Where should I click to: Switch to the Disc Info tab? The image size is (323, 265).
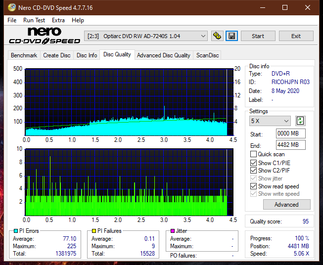pyautogui.click(x=87, y=55)
